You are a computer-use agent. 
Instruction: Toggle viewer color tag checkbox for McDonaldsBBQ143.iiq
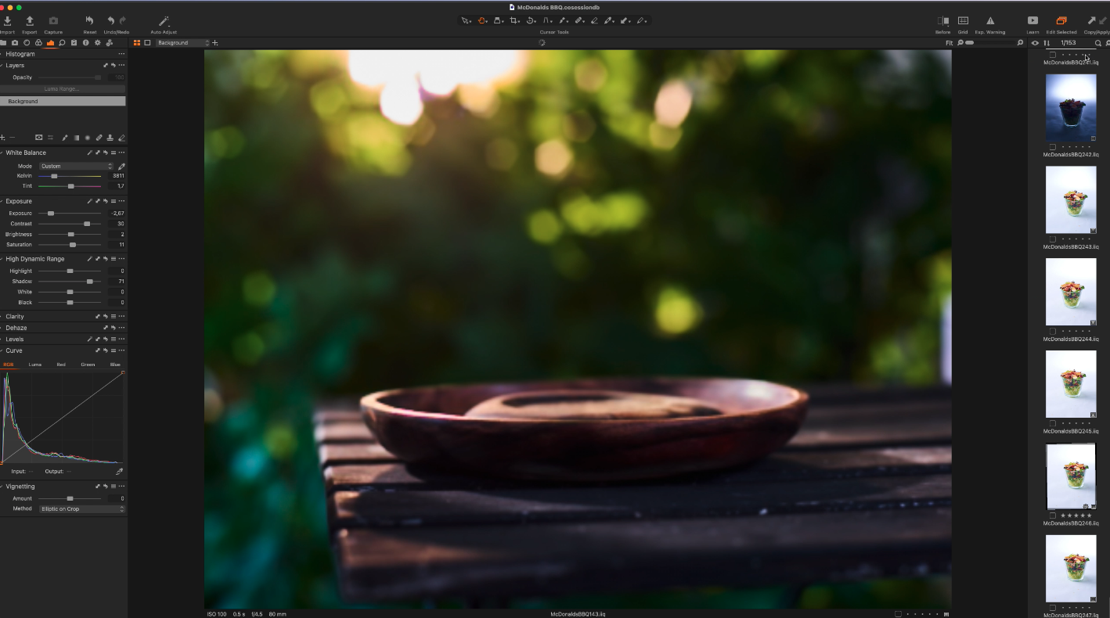[898, 614]
